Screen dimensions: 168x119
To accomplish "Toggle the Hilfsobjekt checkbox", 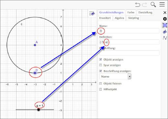I will click(x=100, y=89).
